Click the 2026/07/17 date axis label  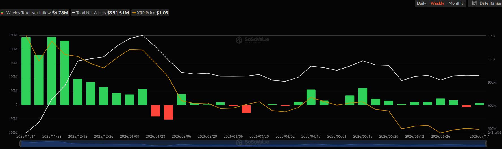479,137
